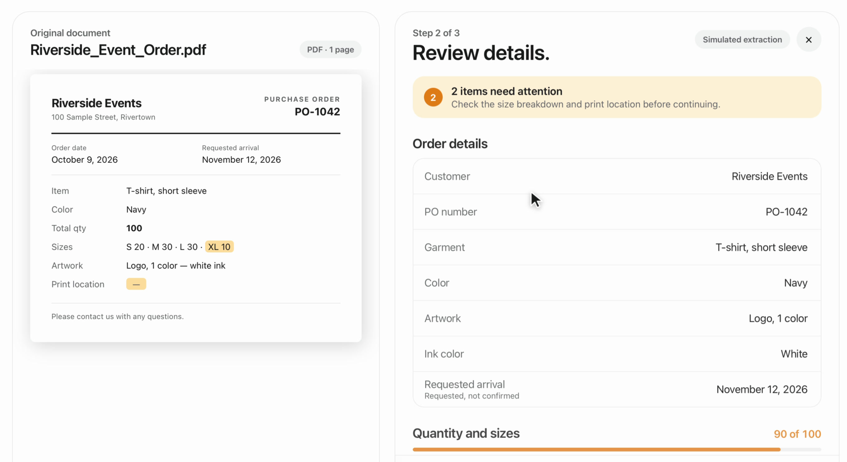Click the quantity progress bar
This screenshot has height=462, width=847.
pos(617,450)
